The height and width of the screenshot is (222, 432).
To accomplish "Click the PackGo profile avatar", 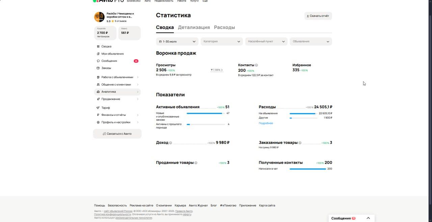I will [x=99, y=17].
